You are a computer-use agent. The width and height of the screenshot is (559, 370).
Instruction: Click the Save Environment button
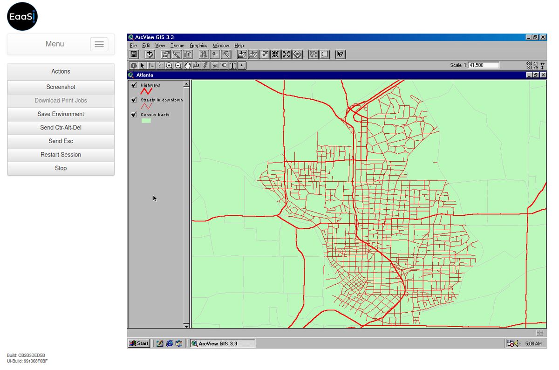click(61, 114)
